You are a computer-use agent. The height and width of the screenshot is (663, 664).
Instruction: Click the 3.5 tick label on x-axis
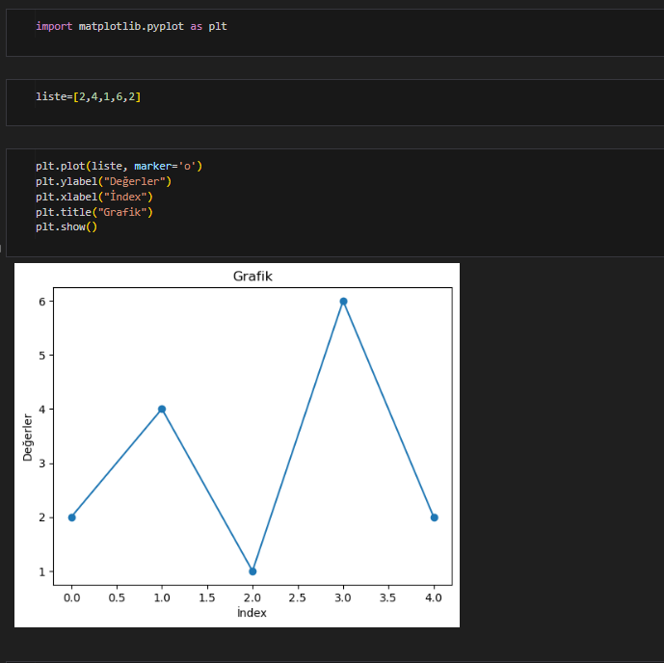(388, 597)
